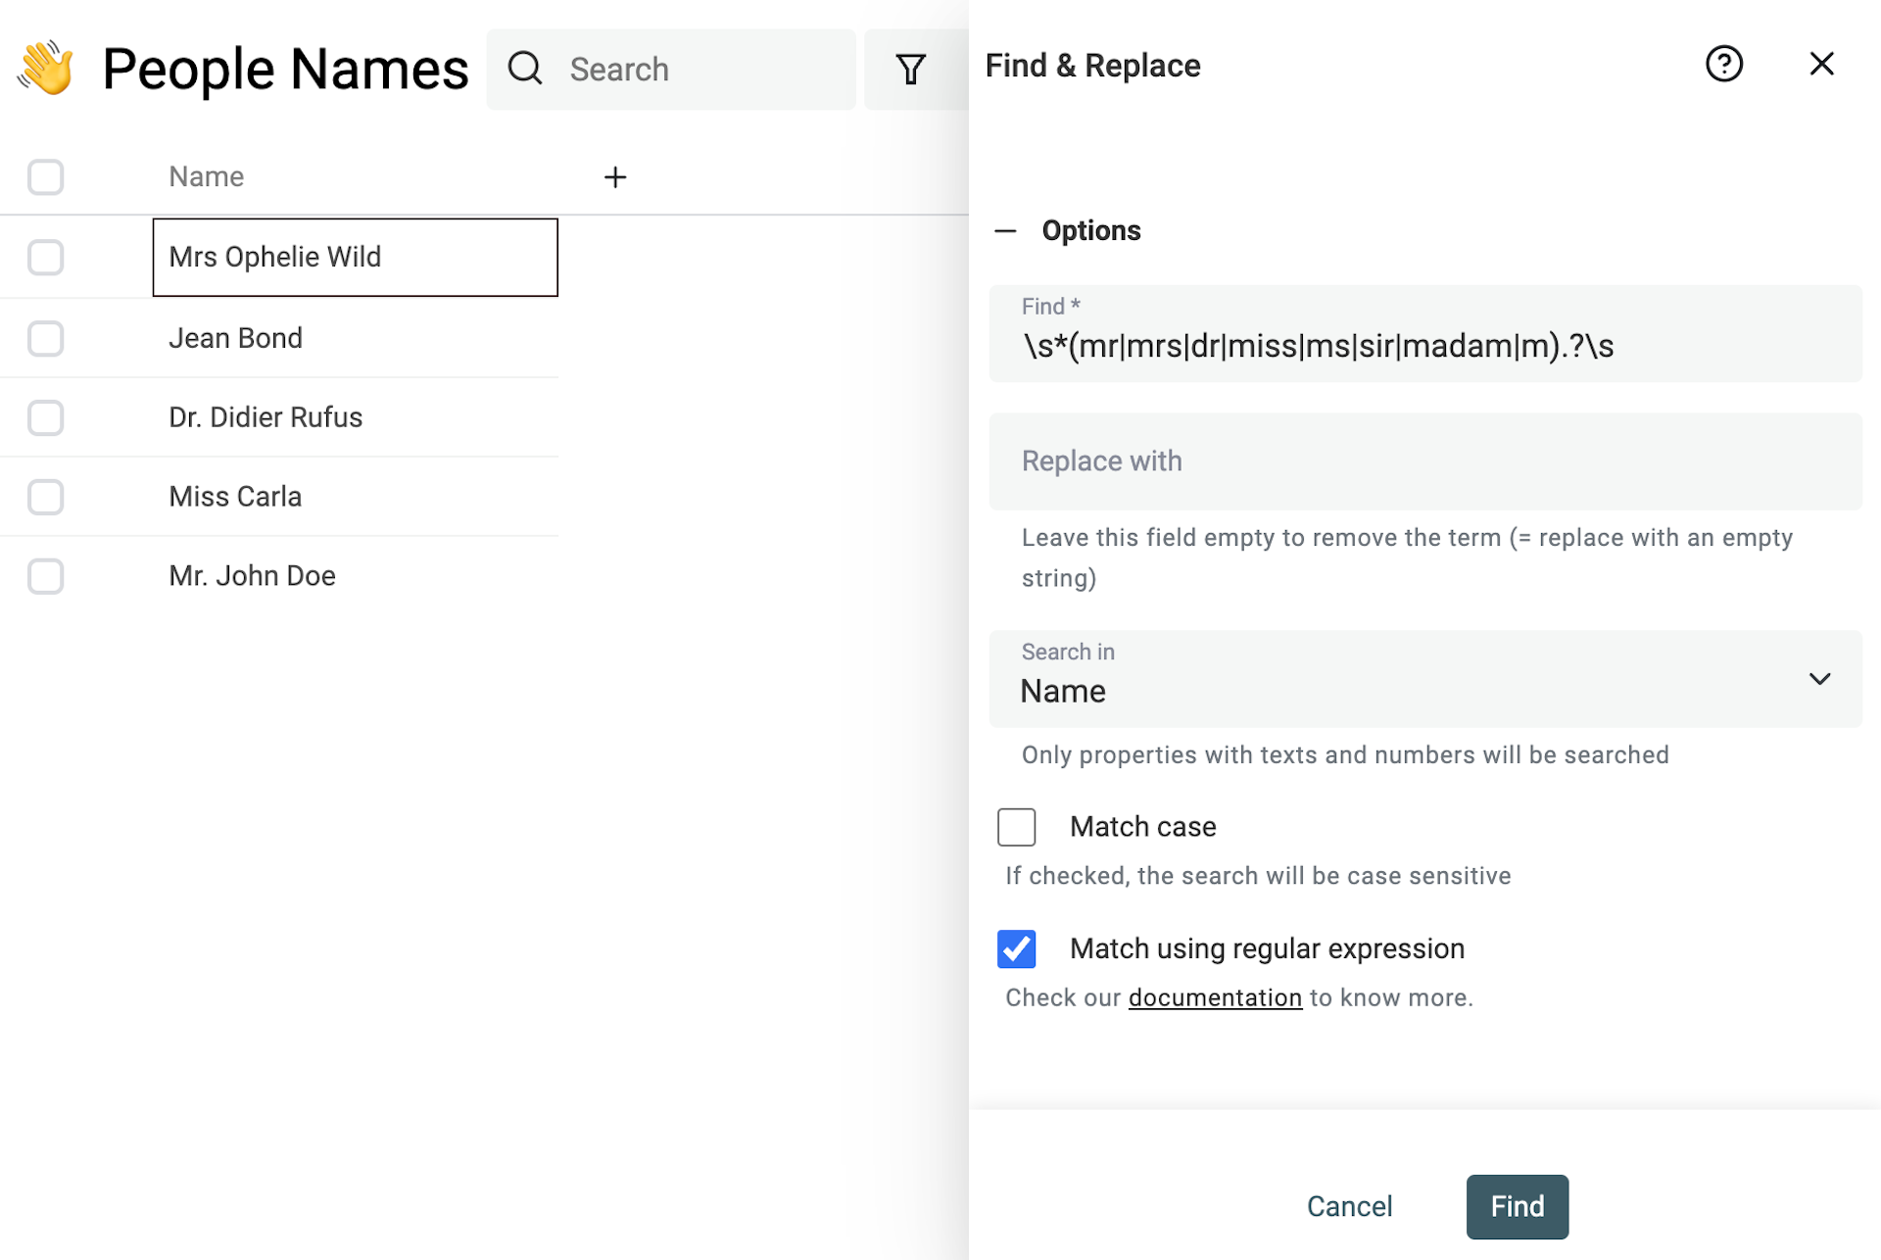The image size is (1881, 1260).
Task: Enable the Match case checkbox
Action: [x=1016, y=826]
